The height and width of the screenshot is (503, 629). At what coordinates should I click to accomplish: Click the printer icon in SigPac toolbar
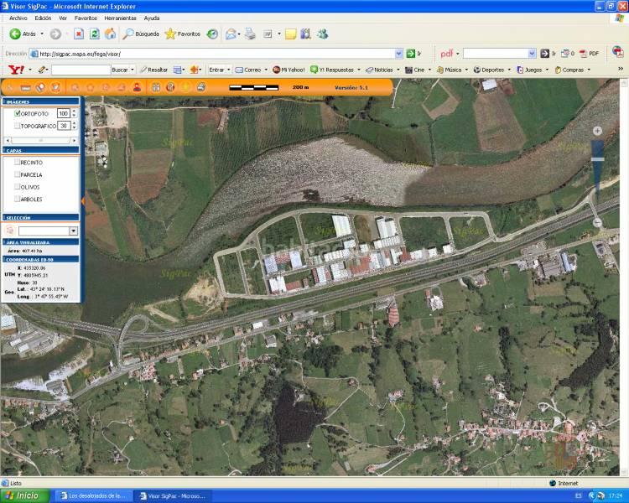pos(201,87)
